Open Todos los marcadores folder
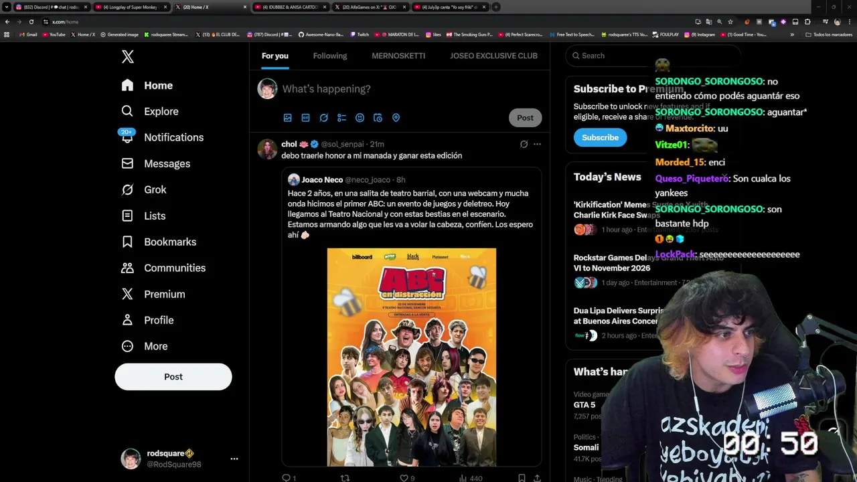 pyautogui.click(x=829, y=34)
